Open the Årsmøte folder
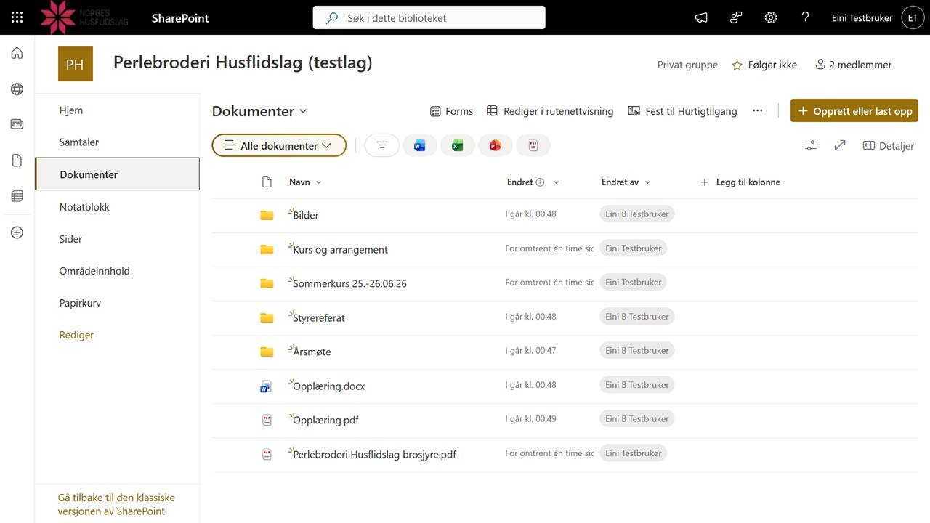The width and height of the screenshot is (930, 523). click(x=312, y=352)
